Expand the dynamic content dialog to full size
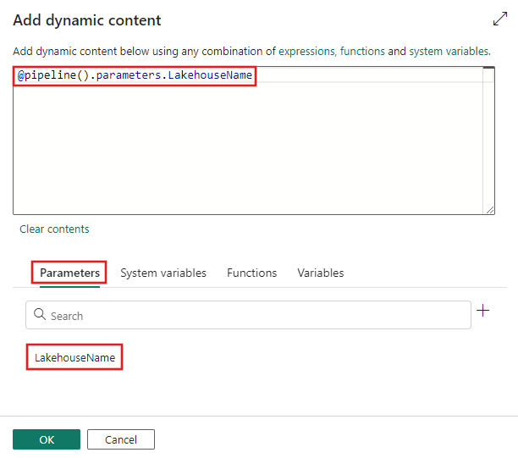This screenshot has width=518, height=458. coord(499,19)
